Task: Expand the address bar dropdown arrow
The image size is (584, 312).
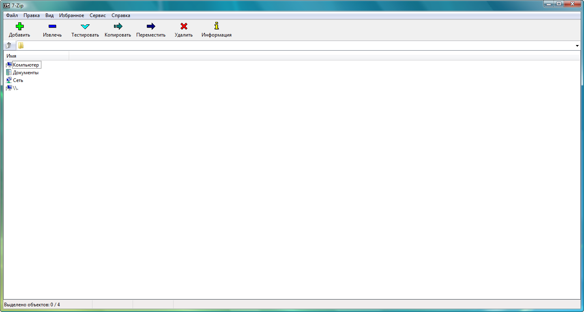Action: [x=577, y=46]
